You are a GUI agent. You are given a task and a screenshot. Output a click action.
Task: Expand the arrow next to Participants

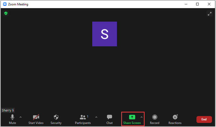[96, 117]
